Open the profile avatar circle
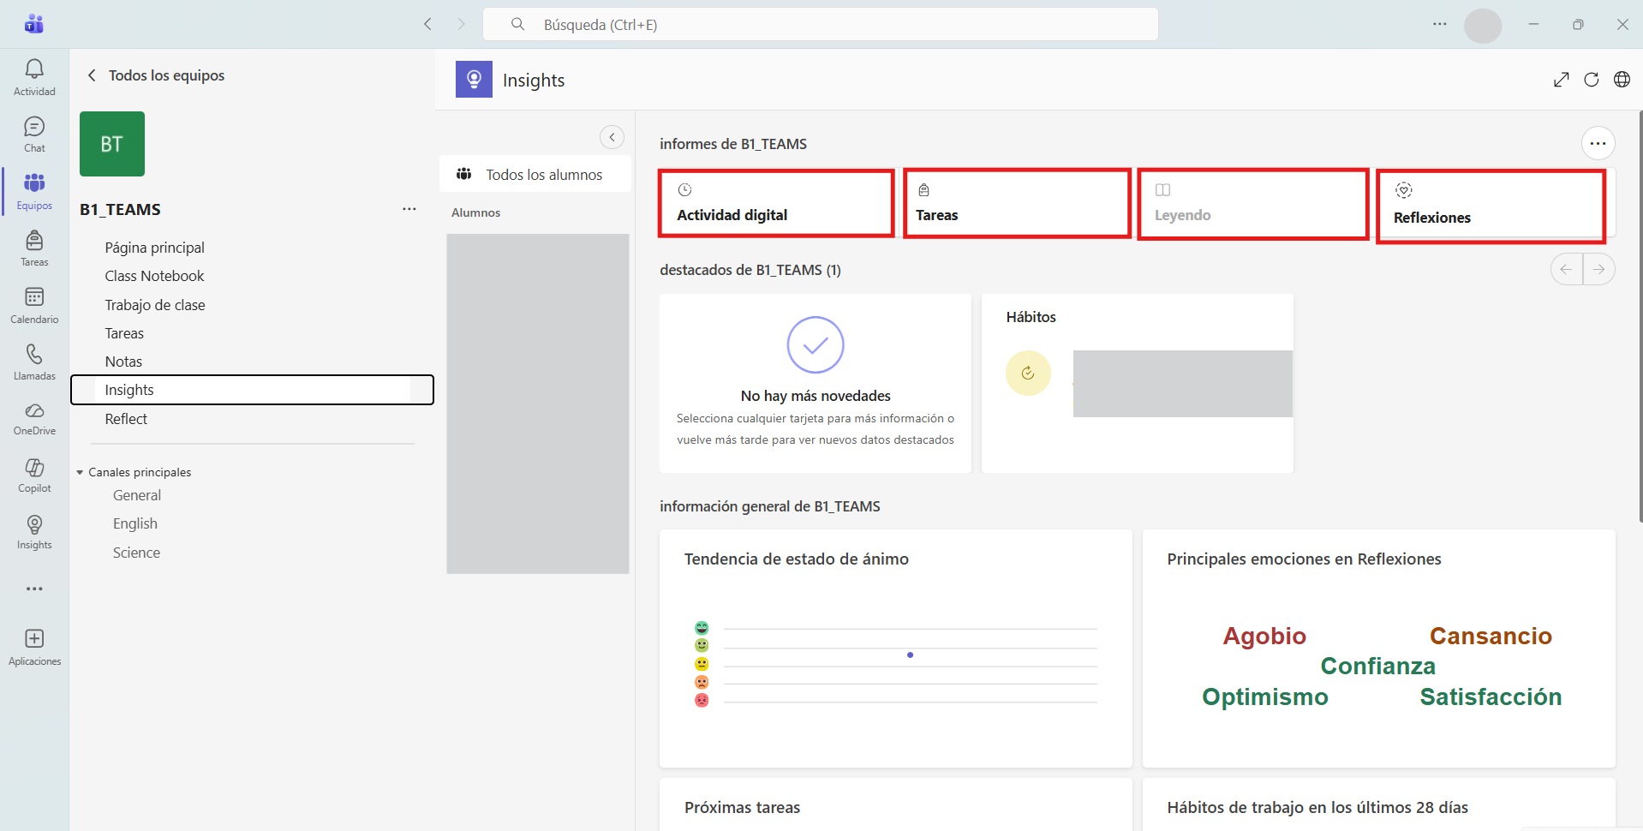The image size is (1643, 831). [x=1483, y=26]
